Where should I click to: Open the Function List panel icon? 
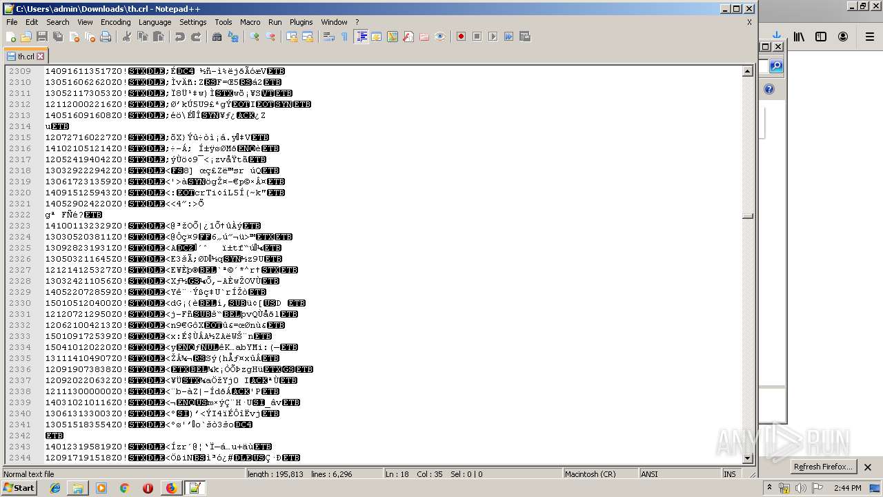(x=408, y=37)
